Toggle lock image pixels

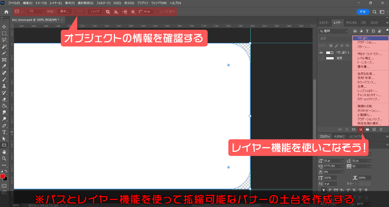(336, 46)
